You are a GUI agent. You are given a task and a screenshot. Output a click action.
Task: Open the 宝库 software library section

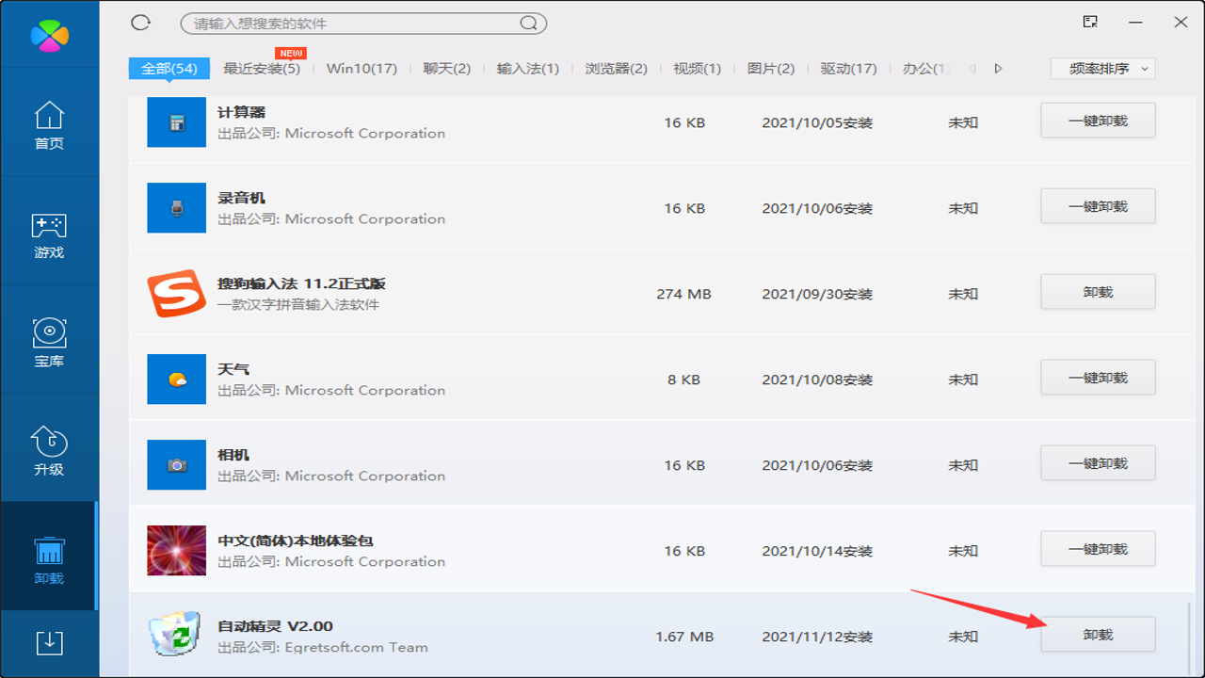coord(49,343)
